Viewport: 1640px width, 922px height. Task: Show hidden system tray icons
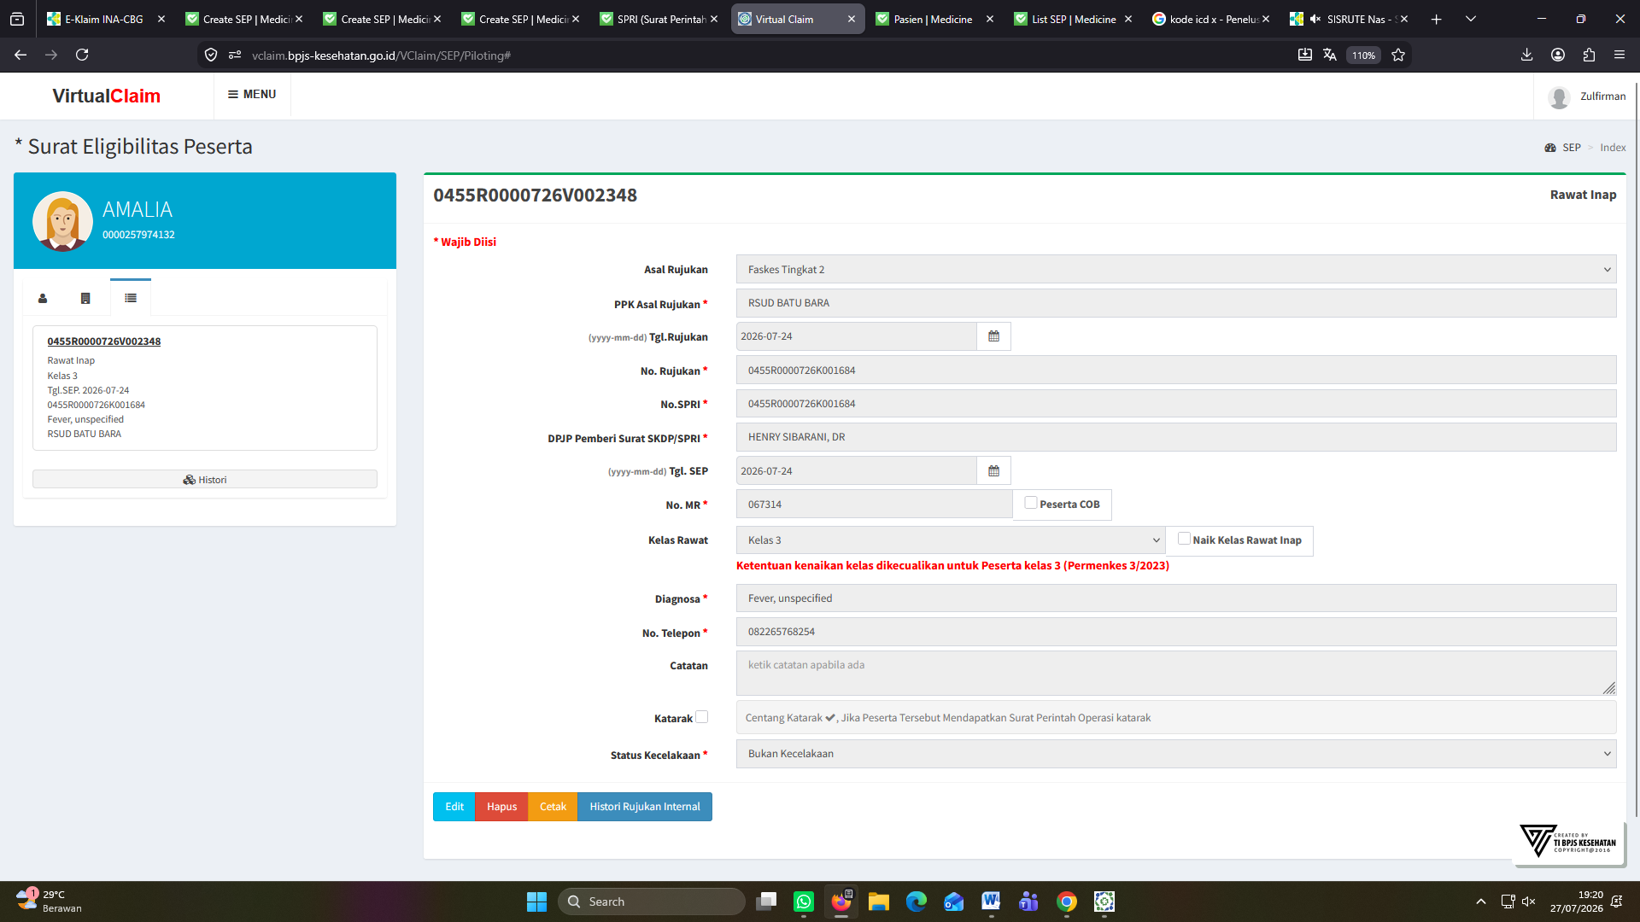pos(1481,902)
